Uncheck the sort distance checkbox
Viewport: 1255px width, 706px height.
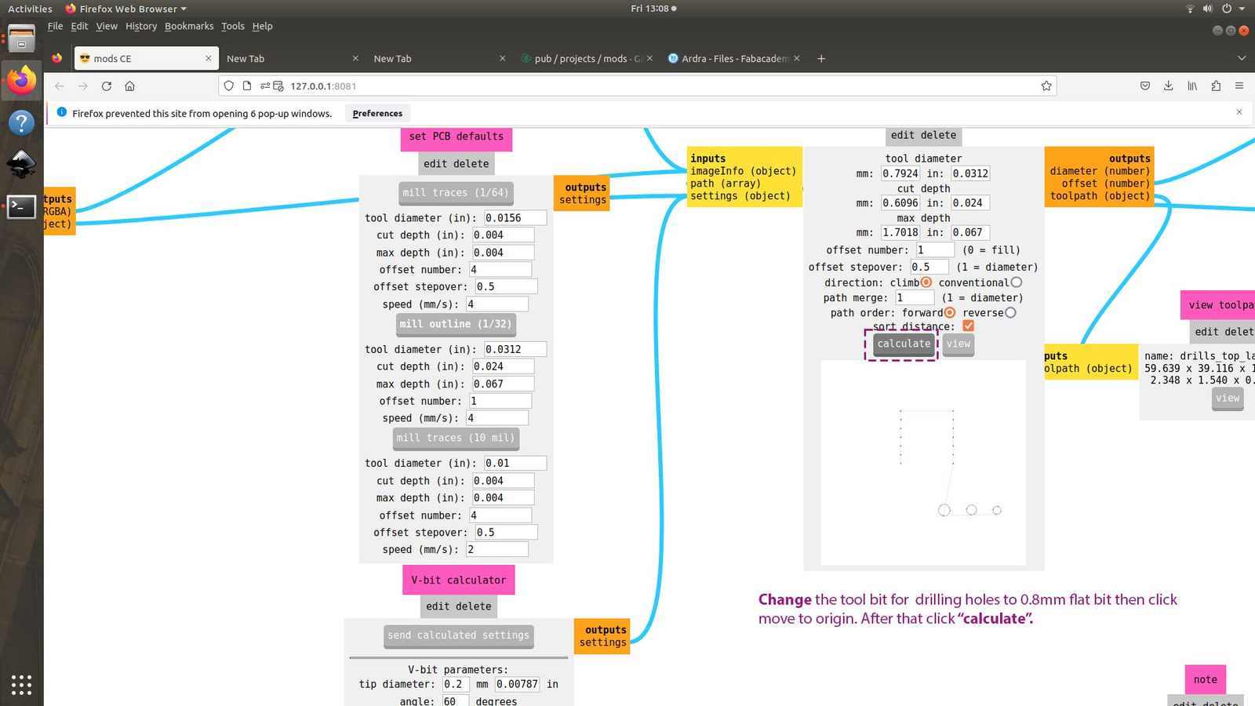(968, 326)
